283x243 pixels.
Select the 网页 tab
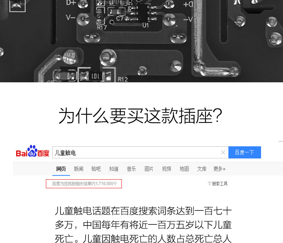(x=61, y=169)
